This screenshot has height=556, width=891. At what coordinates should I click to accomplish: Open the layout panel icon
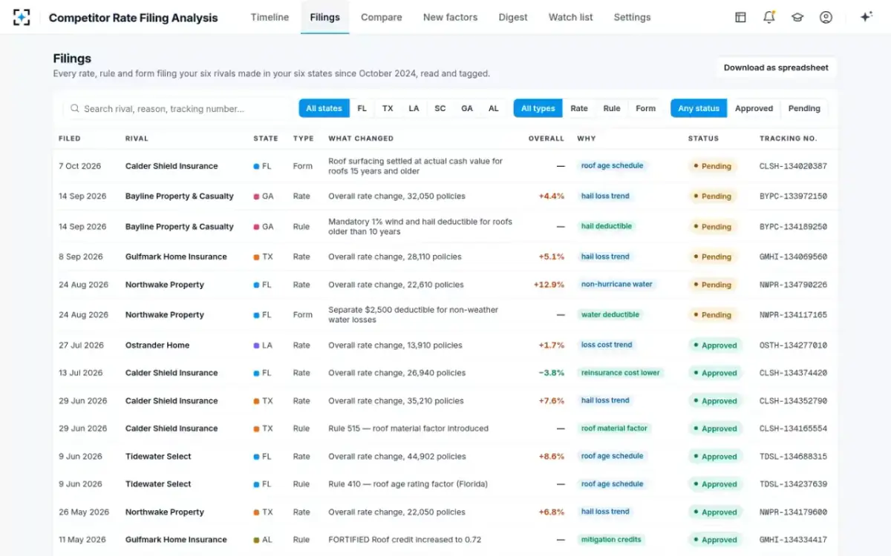(x=740, y=17)
